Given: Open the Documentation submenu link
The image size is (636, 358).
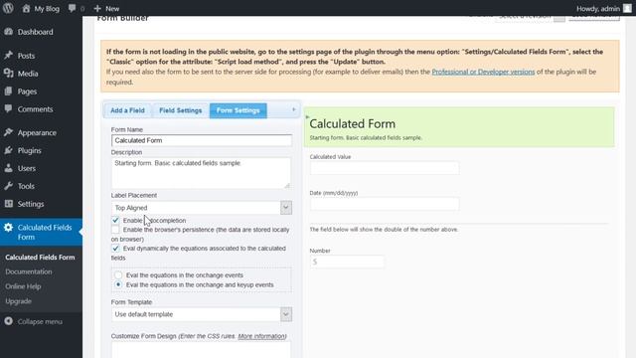Looking at the screenshot, I should click(29, 271).
